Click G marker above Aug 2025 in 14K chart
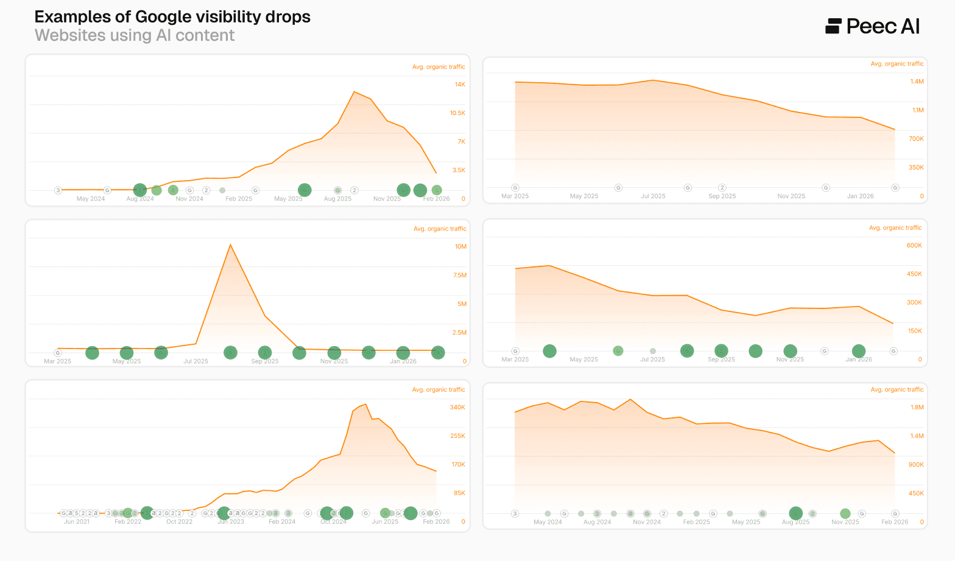The height and width of the screenshot is (562, 955). click(x=338, y=190)
